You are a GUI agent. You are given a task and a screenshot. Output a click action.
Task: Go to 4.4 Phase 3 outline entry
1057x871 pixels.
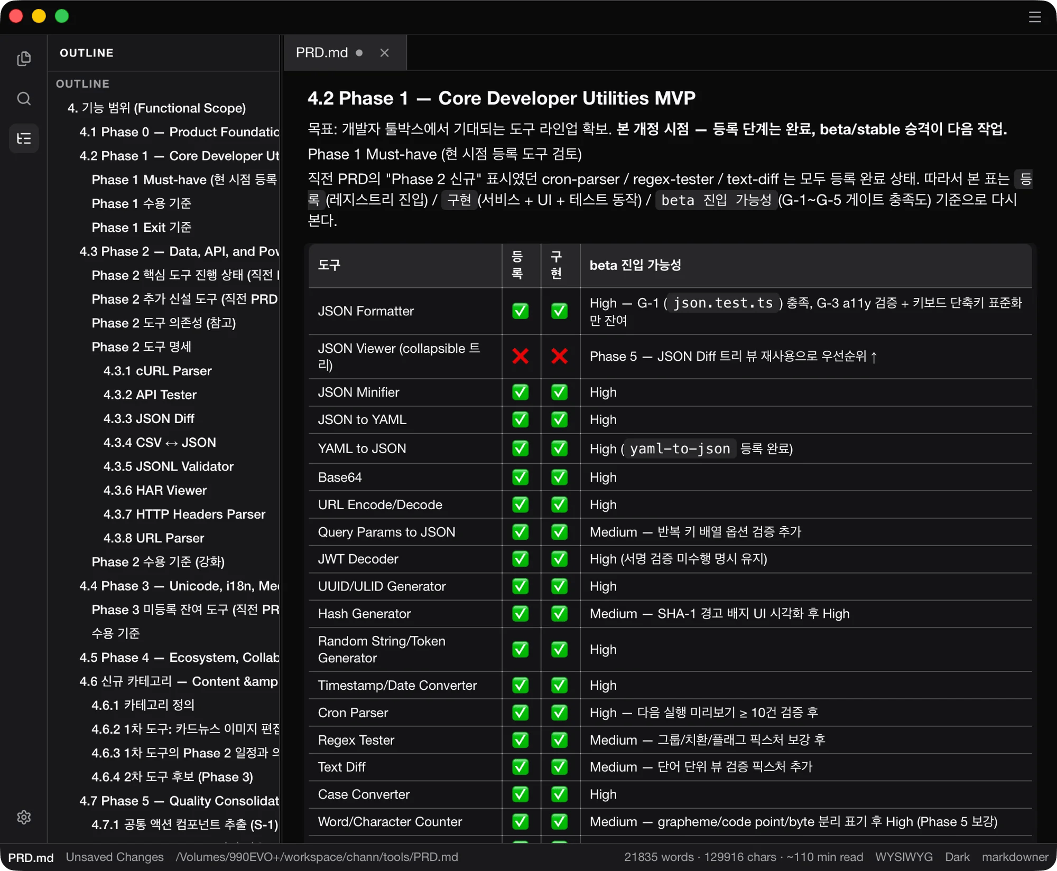[179, 586]
